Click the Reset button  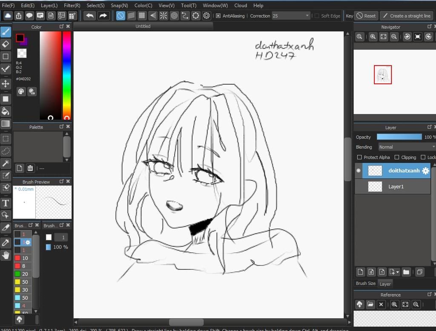366,16
